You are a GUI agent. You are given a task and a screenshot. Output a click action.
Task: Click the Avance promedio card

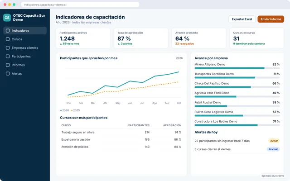click(x=199, y=38)
